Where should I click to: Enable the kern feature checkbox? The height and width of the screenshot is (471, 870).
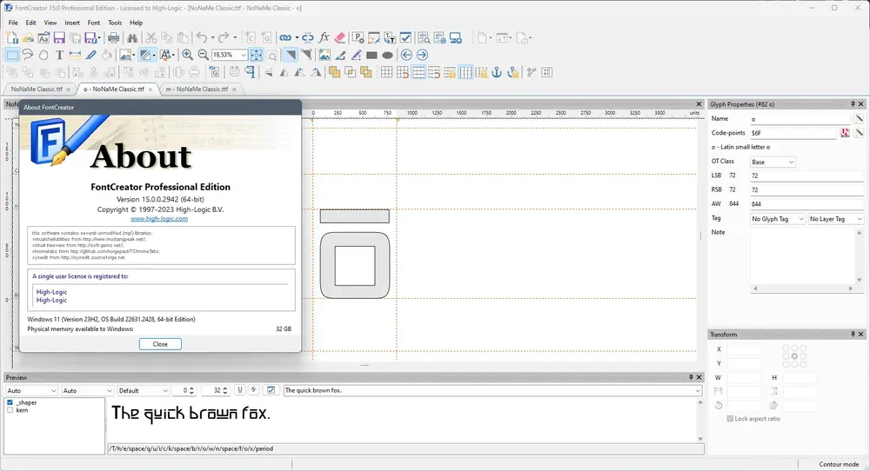pos(10,410)
